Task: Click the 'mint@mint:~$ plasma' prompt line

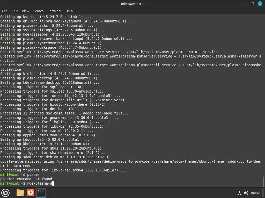Action: point(20,175)
